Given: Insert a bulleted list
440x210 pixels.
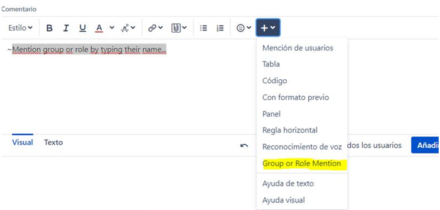Looking at the screenshot, I should pos(204,28).
